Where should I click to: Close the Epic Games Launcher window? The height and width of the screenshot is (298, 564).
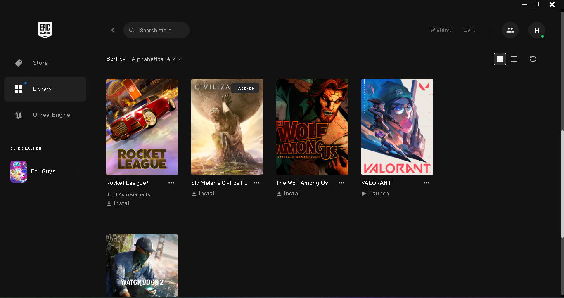(x=552, y=5)
